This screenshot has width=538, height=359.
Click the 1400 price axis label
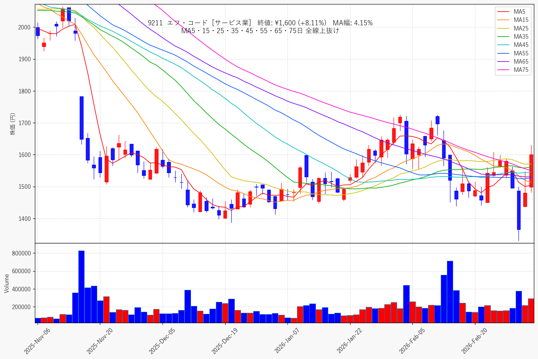pos(24,219)
